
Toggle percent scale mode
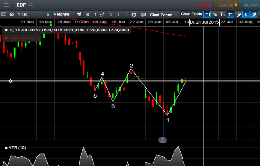[215, 14]
